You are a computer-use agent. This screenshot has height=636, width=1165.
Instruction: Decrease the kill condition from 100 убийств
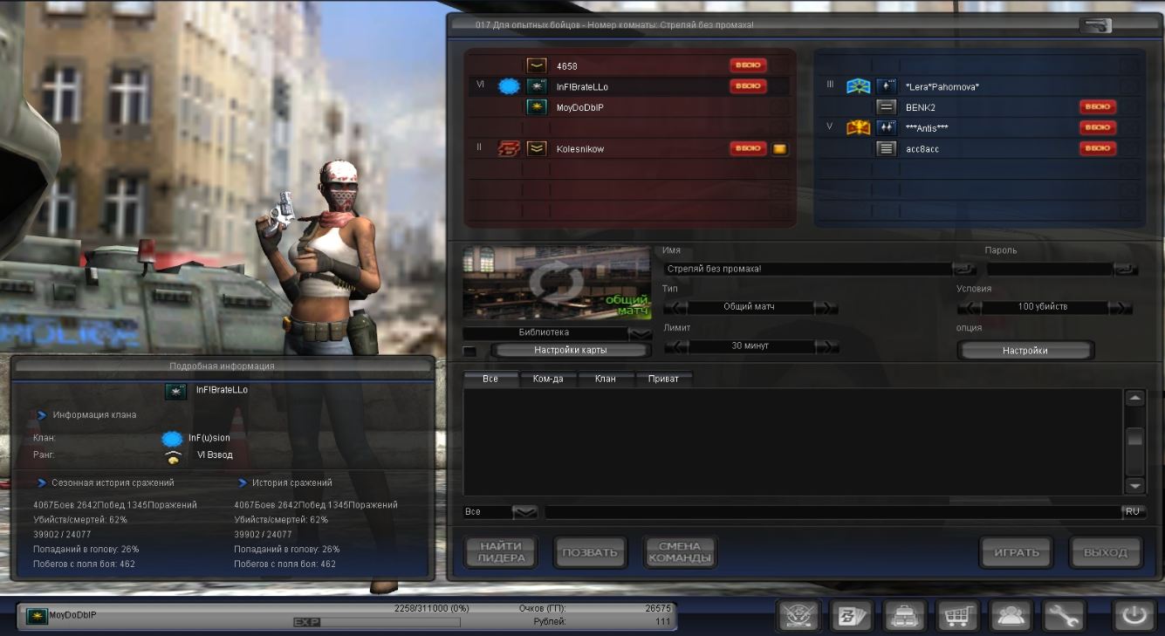[970, 308]
